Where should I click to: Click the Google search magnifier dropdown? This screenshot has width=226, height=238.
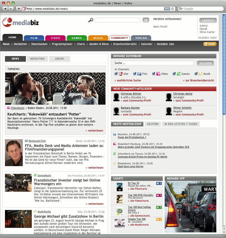click(181, 9)
